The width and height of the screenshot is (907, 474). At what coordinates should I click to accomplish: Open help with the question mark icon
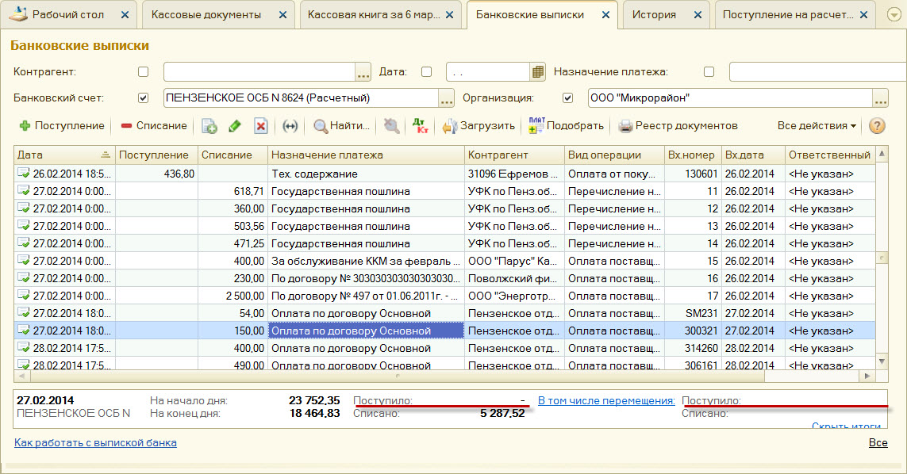point(877,126)
